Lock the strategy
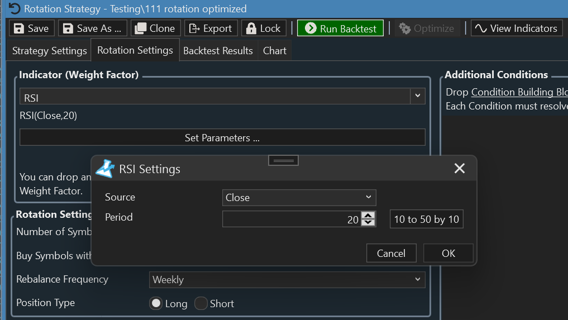The height and width of the screenshot is (320, 568). point(264,28)
